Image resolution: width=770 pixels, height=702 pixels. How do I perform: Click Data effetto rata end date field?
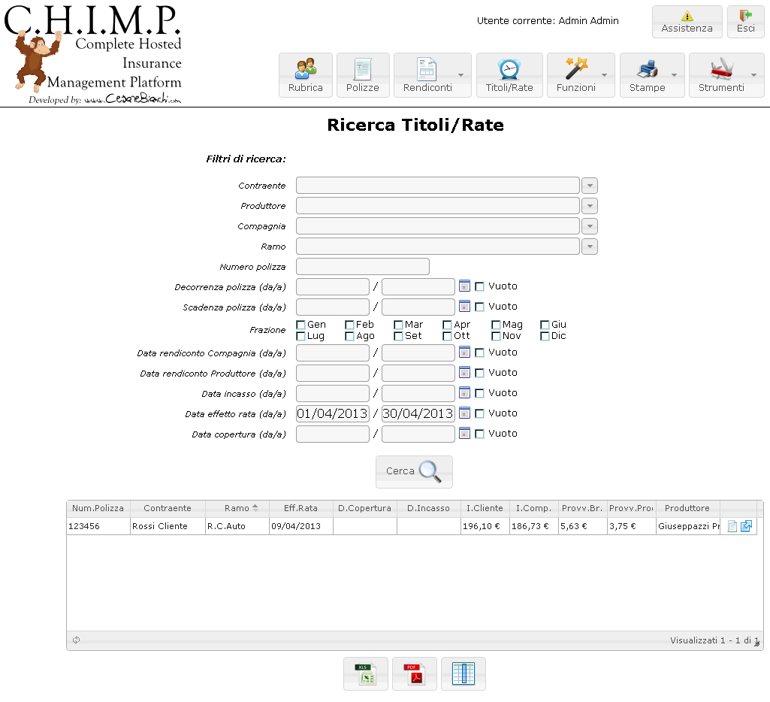click(x=418, y=413)
